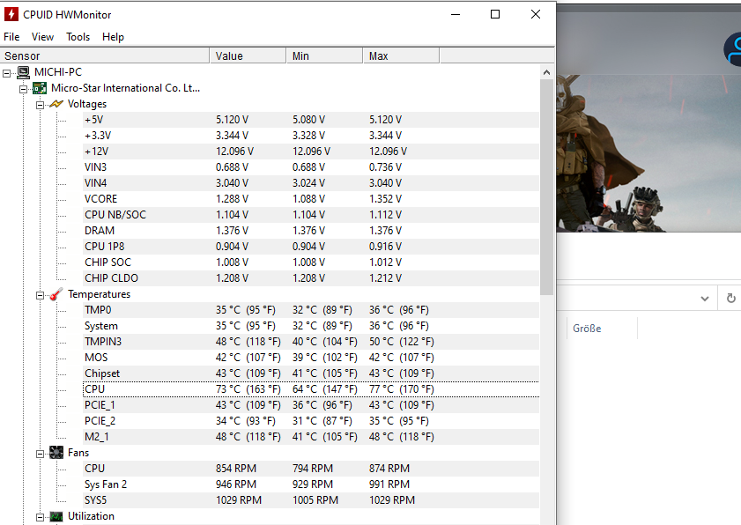Image resolution: width=741 pixels, height=525 pixels.
Task: Click the 1005 RPM SYS5 min value
Action: point(315,500)
